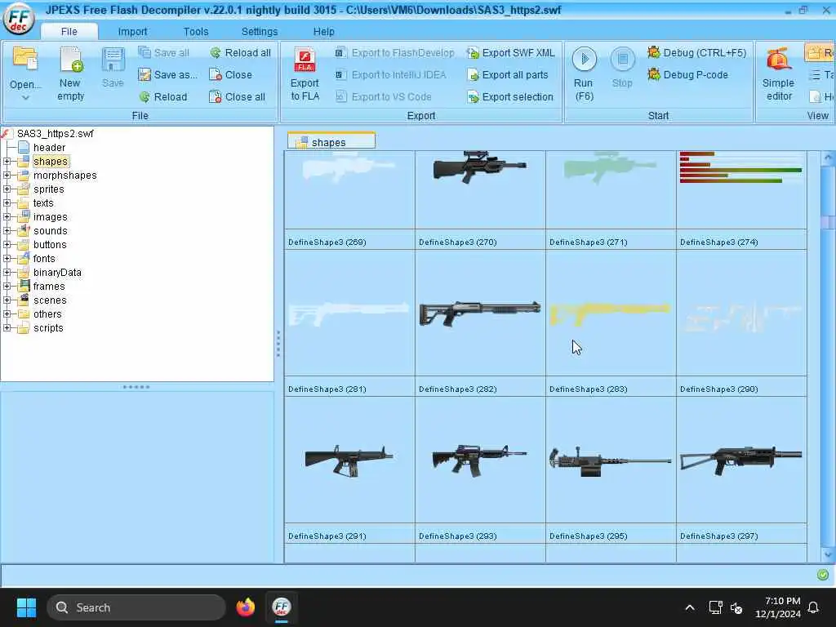Image resolution: width=836 pixels, height=627 pixels.
Task: Expand the morphshapes tree node
Action: [7, 175]
